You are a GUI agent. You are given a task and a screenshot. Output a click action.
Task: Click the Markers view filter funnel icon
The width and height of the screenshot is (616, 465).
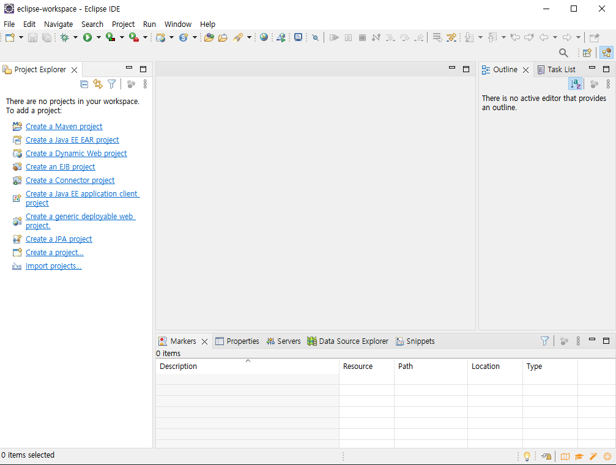(544, 341)
